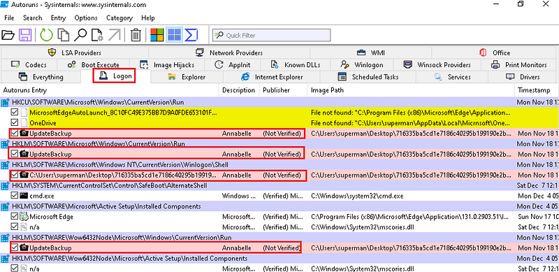Open the File menu

(x=9, y=18)
